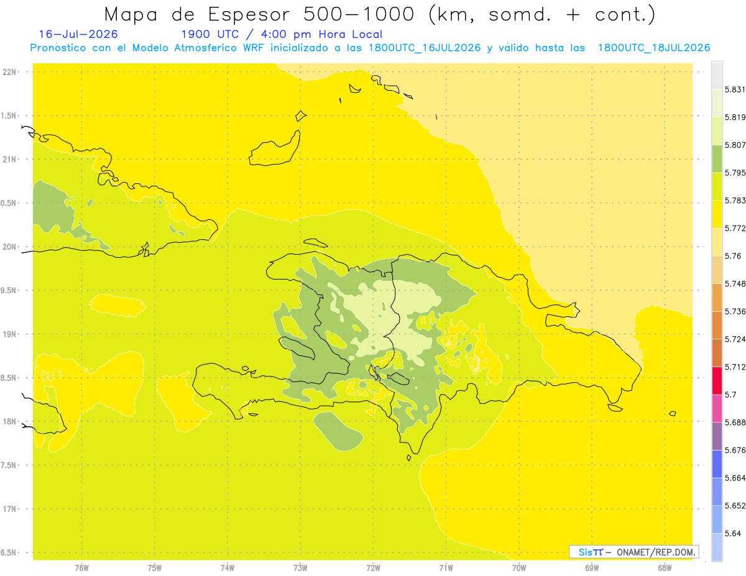This screenshot has height=576, width=746.
Task: Click the 5.688 legend value
Action: (735, 422)
